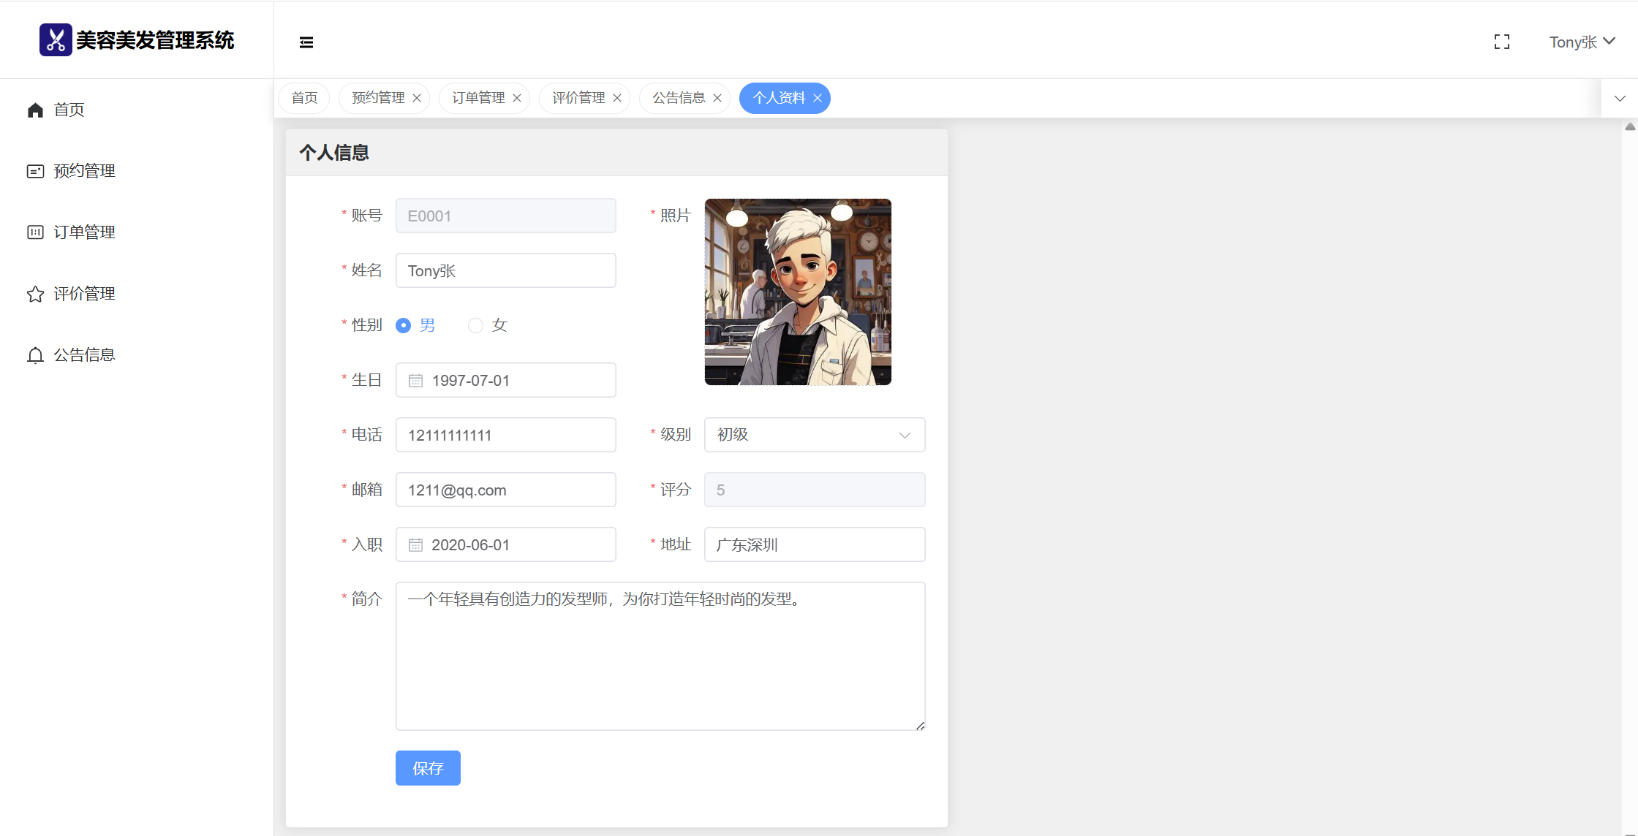Close the 预约管理 tab
This screenshot has height=836, width=1638.
coord(417,99)
